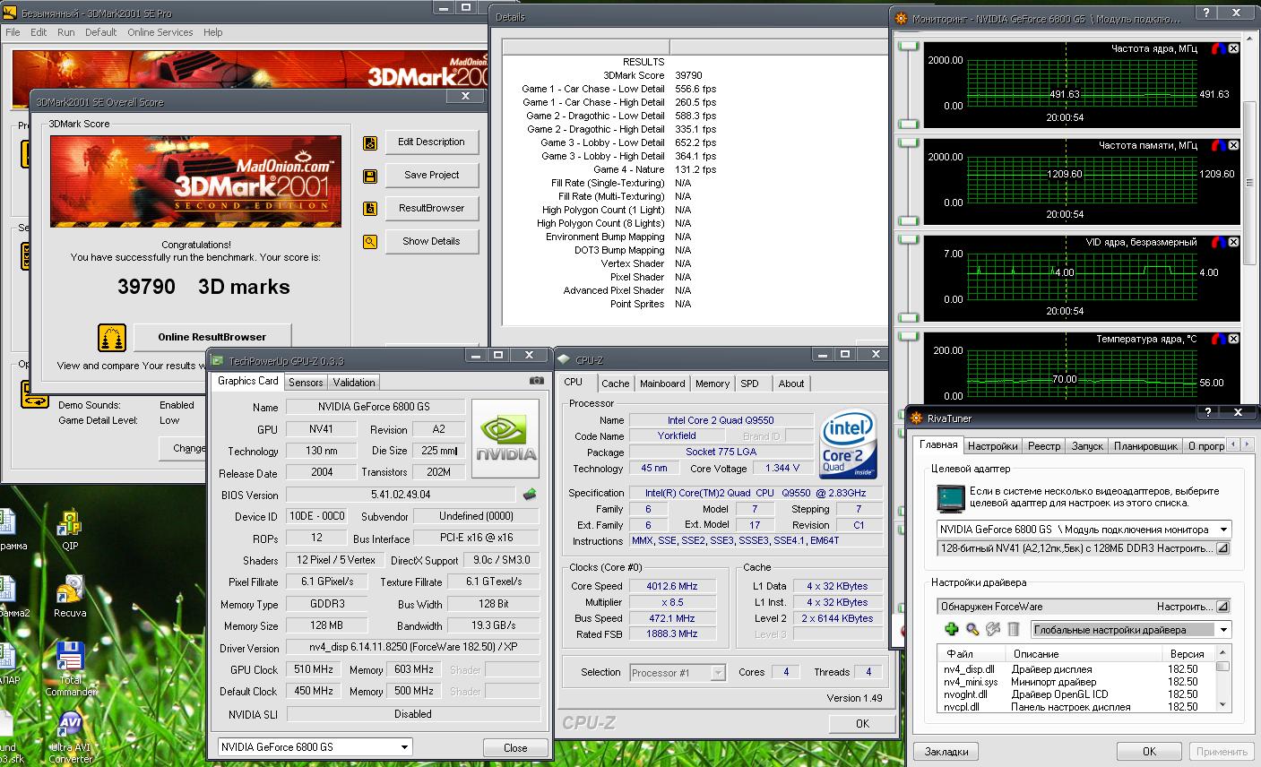This screenshot has height=767, width=1261.
Task: Click the GPU name field NVIDIA GeForce 6800 GS
Action: click(x=375, y=407)
